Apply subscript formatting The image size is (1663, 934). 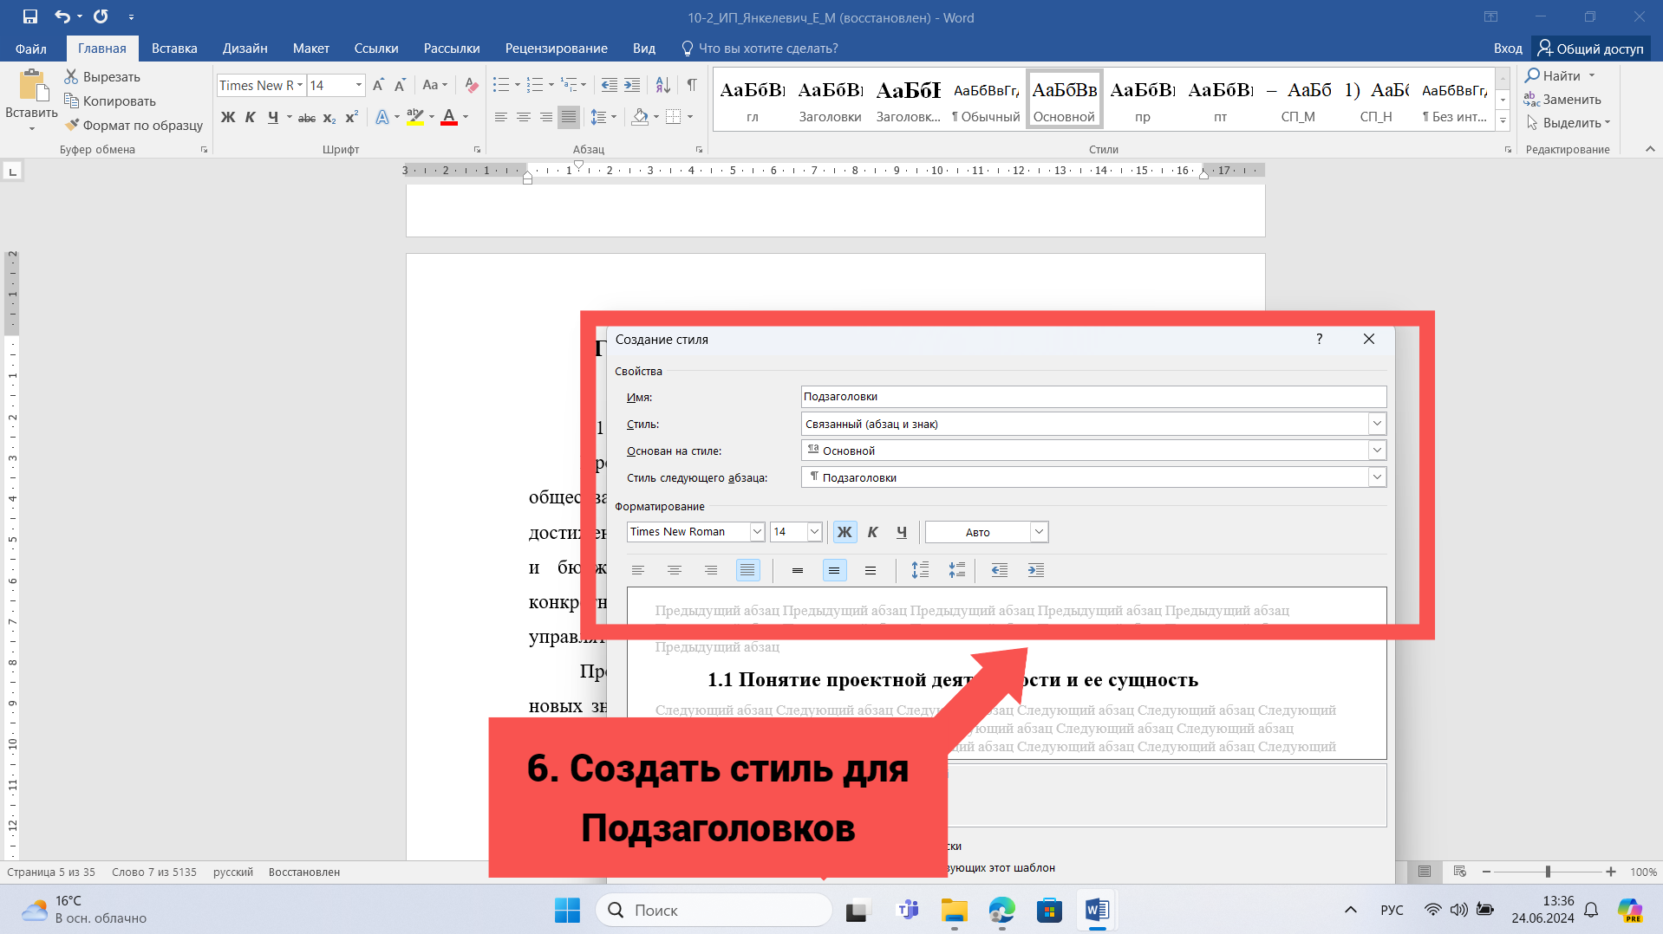329,117
